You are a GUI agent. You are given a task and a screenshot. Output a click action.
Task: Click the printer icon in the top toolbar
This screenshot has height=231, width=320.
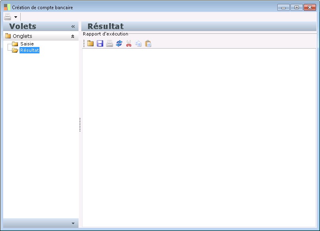point(8,17)
